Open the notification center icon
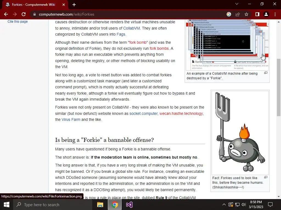281x210 pixels. (270, 205)
